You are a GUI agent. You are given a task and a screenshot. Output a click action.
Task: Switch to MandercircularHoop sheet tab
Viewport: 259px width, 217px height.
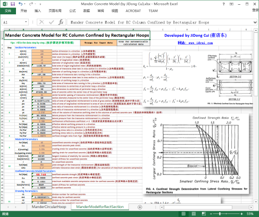pos(49,207)
